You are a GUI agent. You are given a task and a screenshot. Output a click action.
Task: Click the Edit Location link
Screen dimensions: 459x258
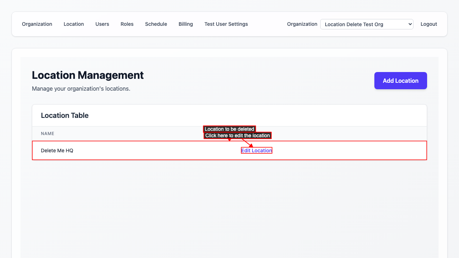click(x=256, y=150)
